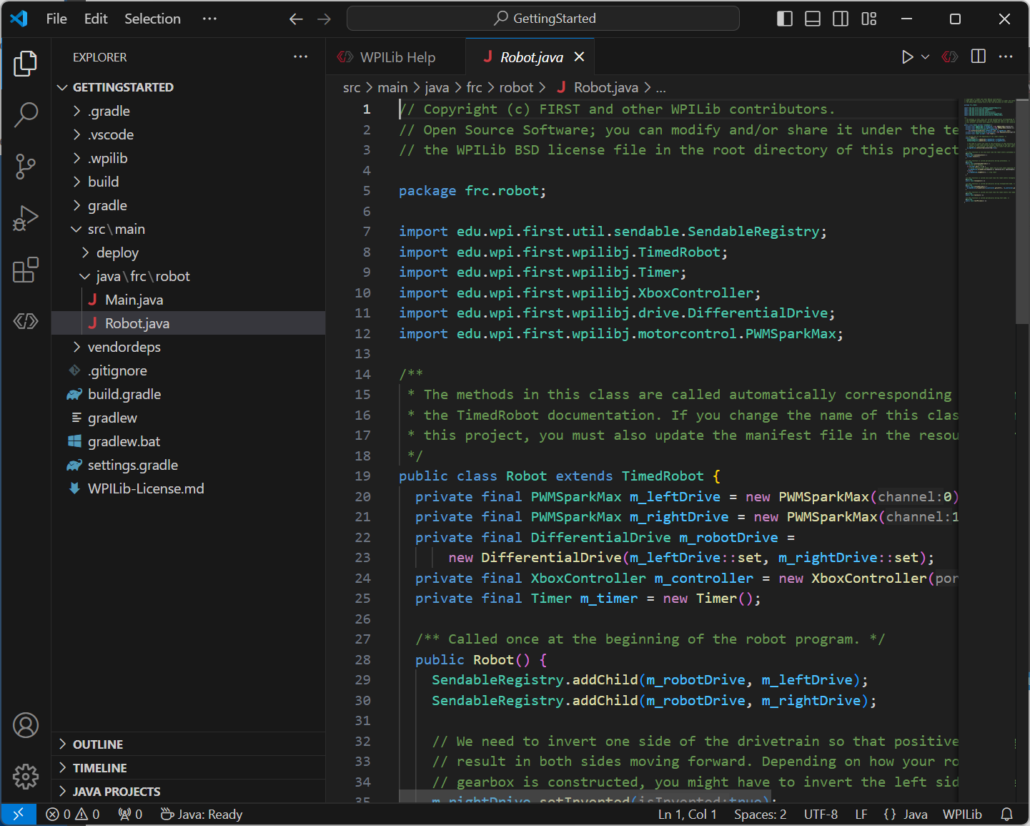The width and height of the screenshot is (1030, 826).
Task: Open the Selection menu
Action: (152, 19)
